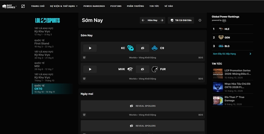The height and width of the screenshot is (134, 264).
Task: Go to next day with right arrow
Action: pyautogui.click(x=162, y=20)
